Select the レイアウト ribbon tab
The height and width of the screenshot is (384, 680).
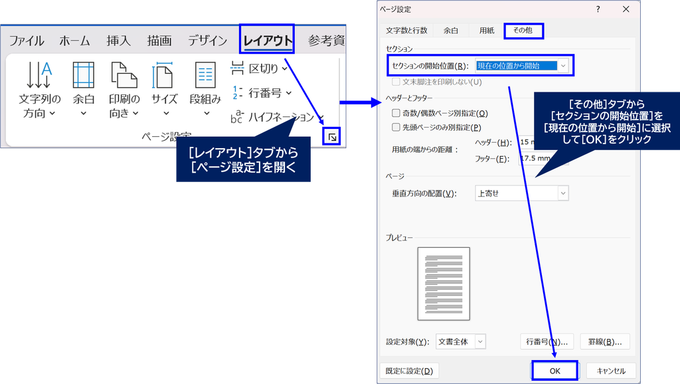pos(268,41)
